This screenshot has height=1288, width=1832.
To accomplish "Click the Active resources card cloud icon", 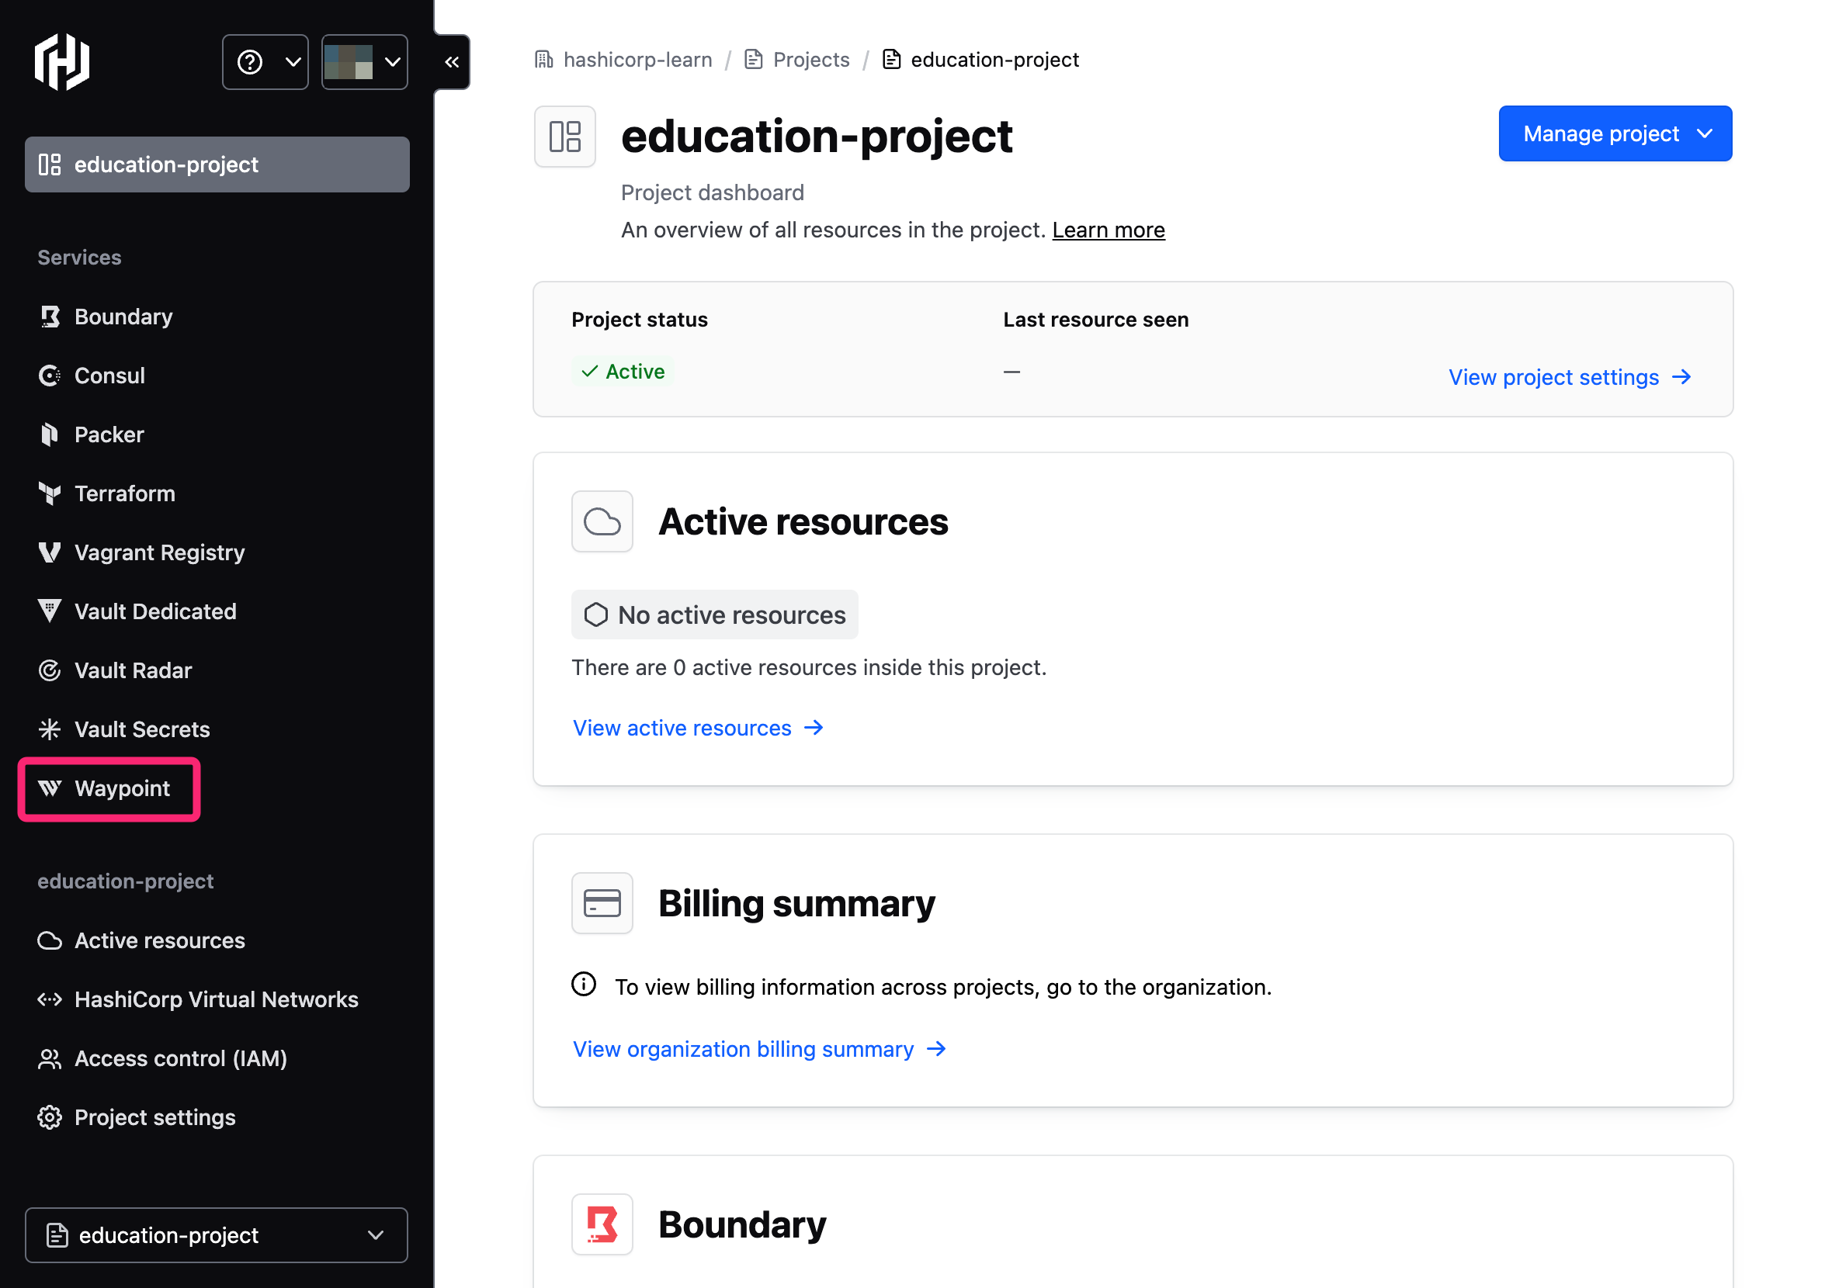I will (x=602, y=522).
